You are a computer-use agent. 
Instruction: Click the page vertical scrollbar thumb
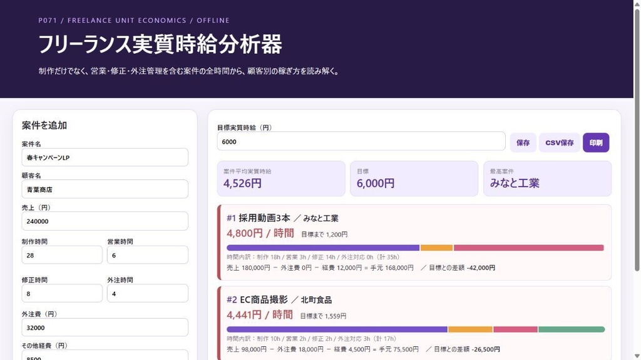tap(637, 139)
